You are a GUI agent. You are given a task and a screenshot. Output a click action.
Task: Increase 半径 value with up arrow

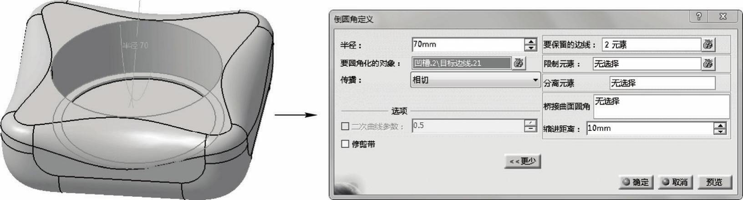point(530,41)
